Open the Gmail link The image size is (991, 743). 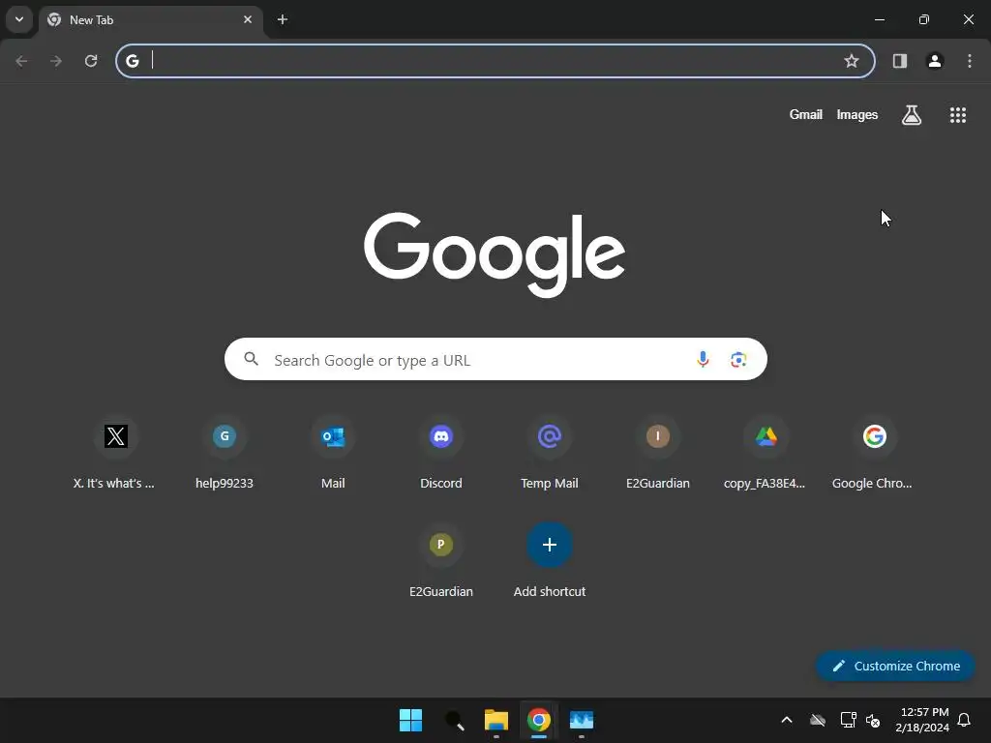(806, 114)
